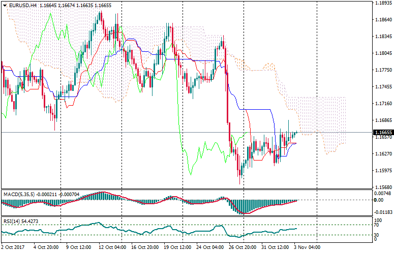The height and width of the screenshot is (253, 394).
Task: Click the 1.18935 price axis label
Action: pyautogui.click(x=382, y=3)
